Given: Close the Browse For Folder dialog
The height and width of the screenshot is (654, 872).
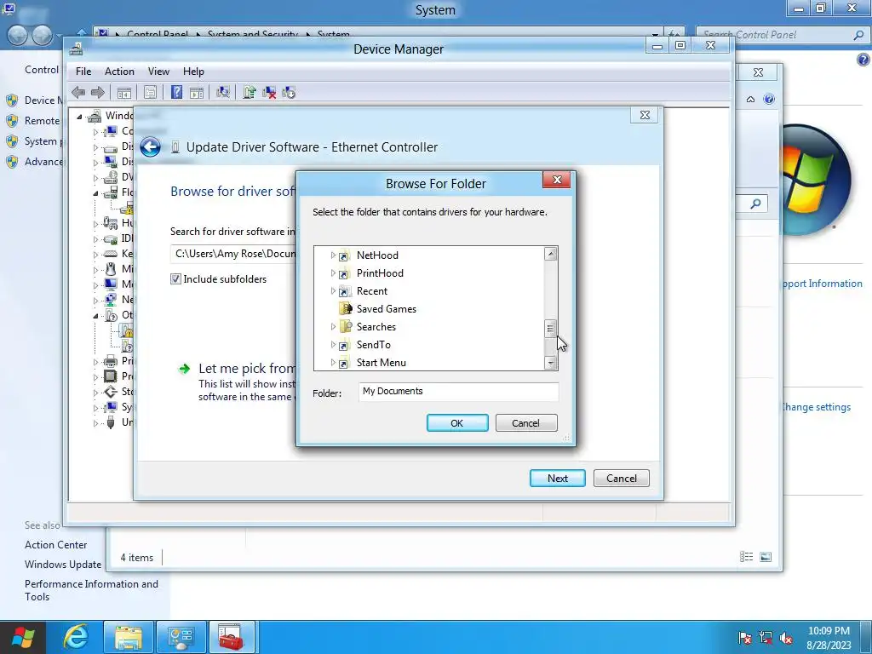Looking at the screenshot, I should click(x=557, y=180).
